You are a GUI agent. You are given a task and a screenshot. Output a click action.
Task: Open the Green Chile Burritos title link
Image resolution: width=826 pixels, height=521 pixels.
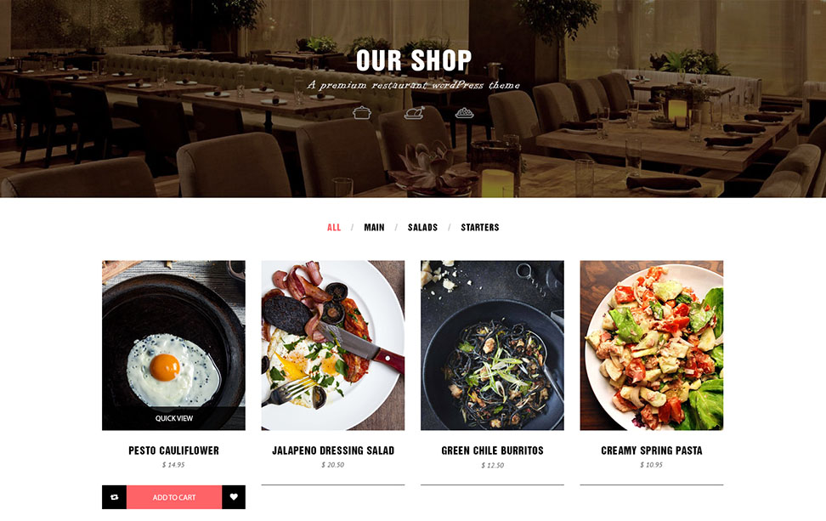click(493, 450)
